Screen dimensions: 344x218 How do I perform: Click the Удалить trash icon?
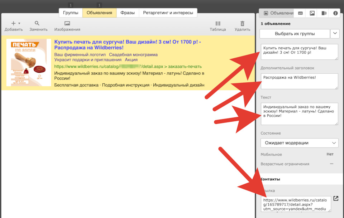coord(242,23)
